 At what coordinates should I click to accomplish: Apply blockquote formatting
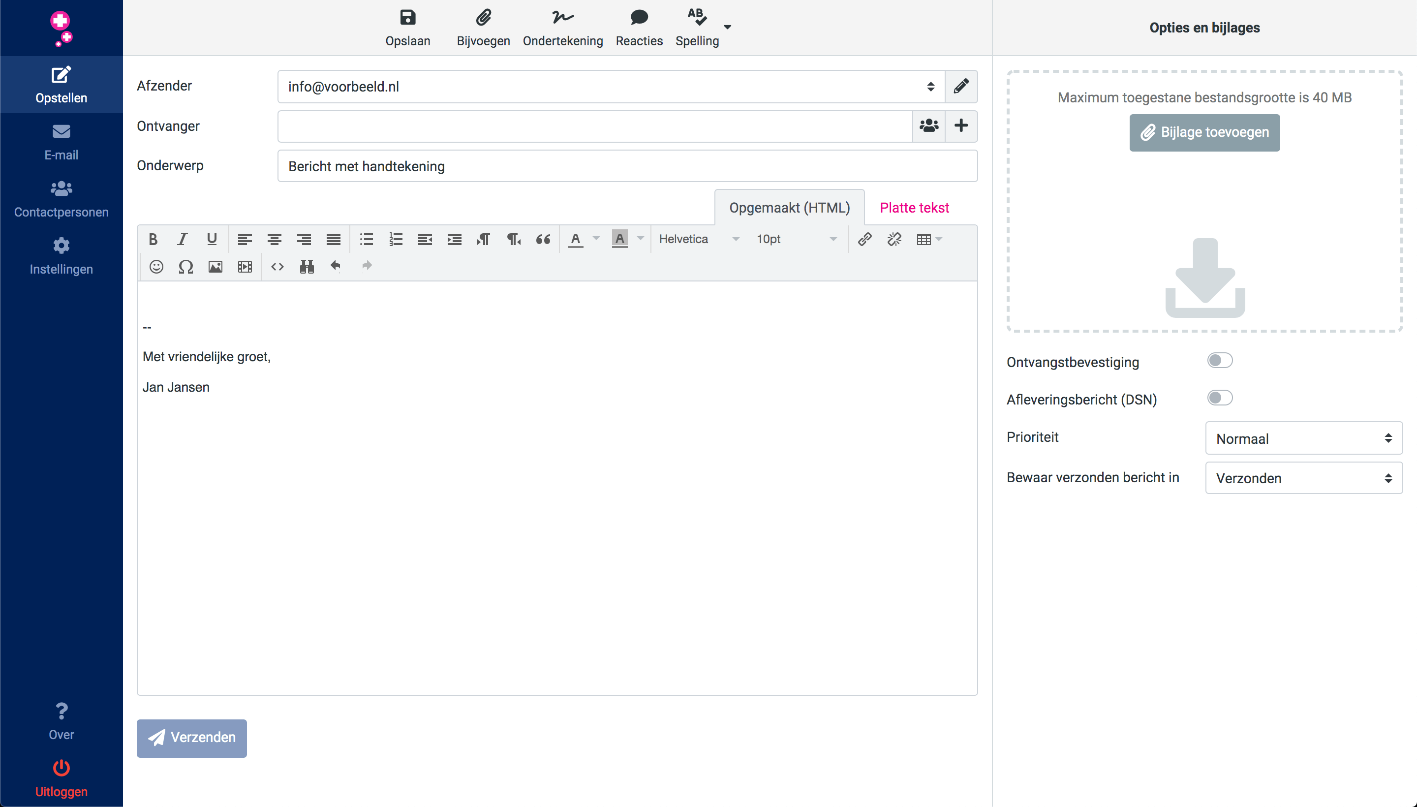coord(543,240)
